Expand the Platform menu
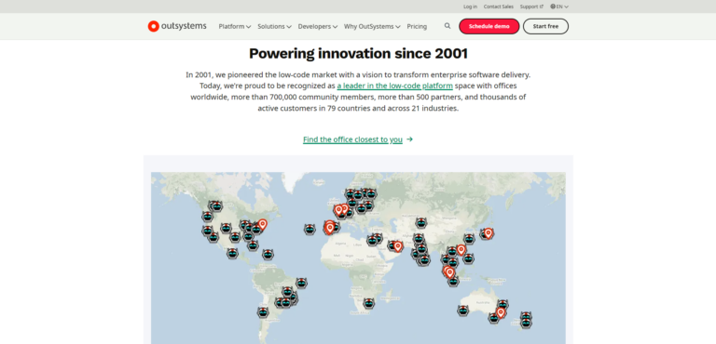Screen dimensions: 716x344 235,26
